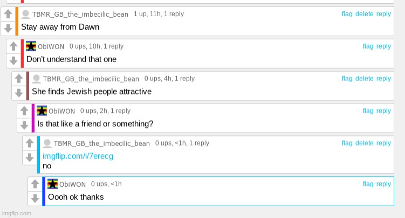Upvote the 'Oooh ok thanks' comment
The image size is (405, 218).
pos(35,184)
